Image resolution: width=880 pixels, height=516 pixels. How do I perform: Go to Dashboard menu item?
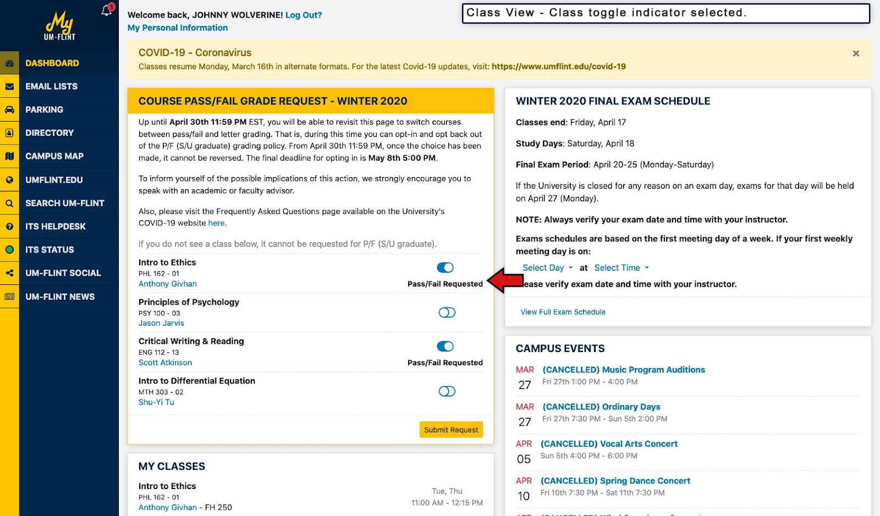click(52, 63)
